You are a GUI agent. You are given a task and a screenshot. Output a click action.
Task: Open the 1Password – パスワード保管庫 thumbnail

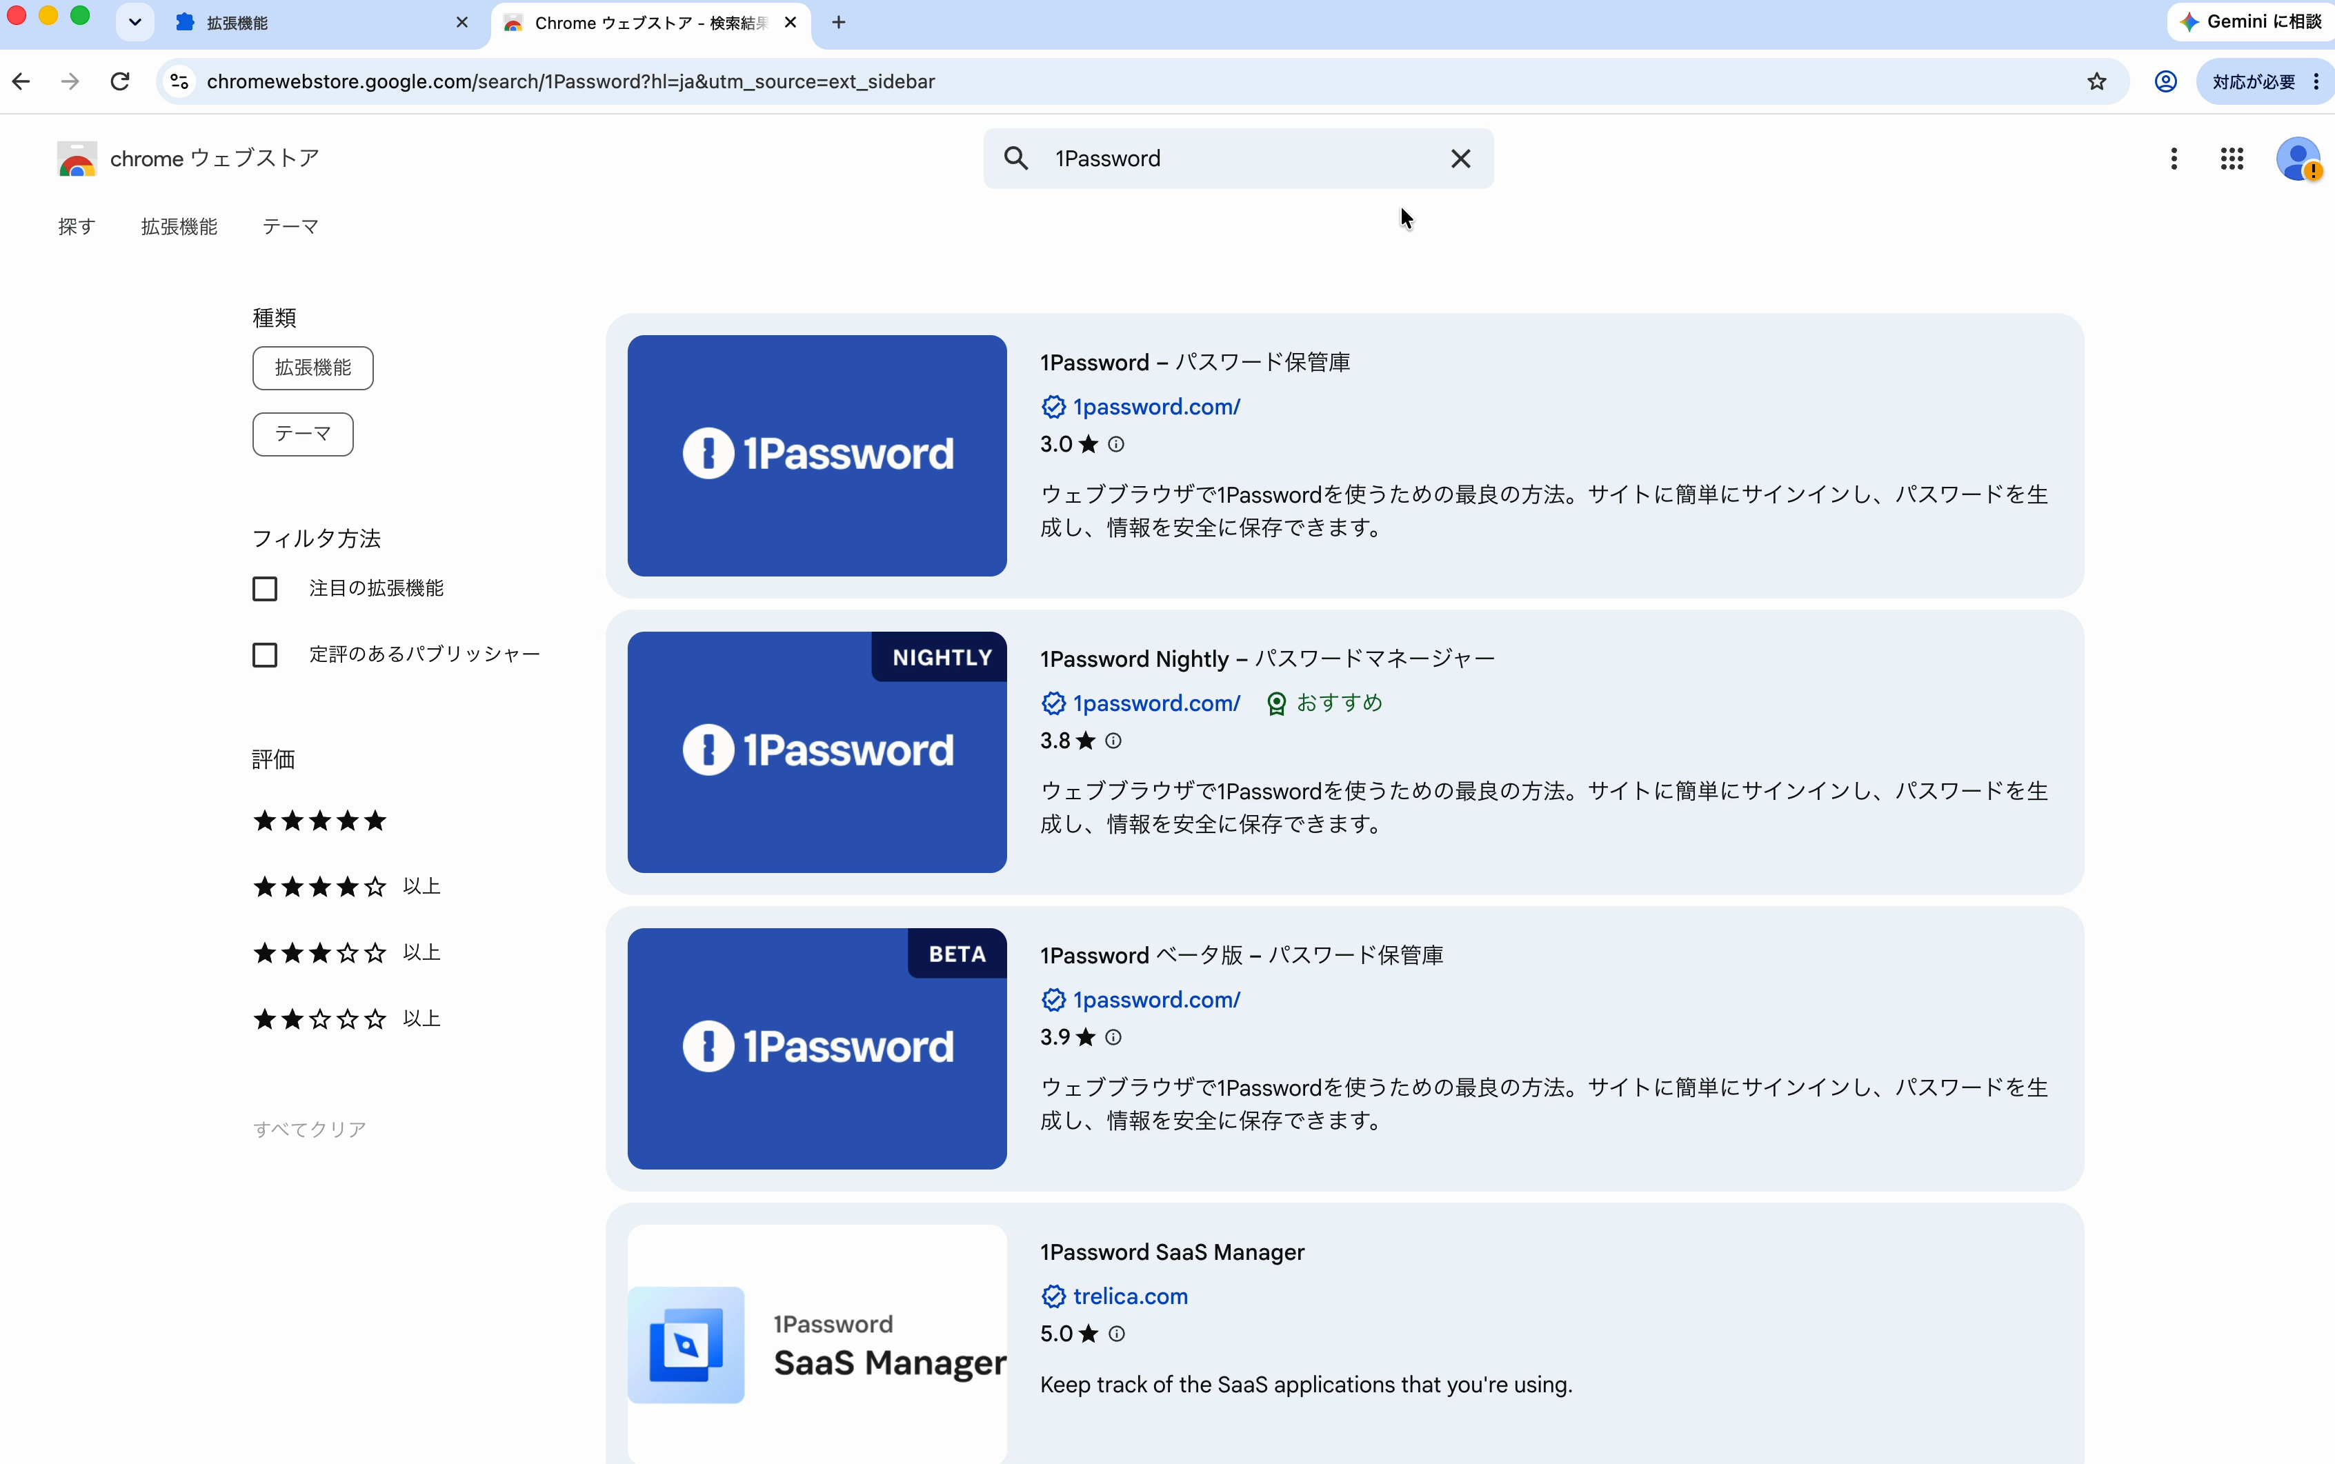817,456
